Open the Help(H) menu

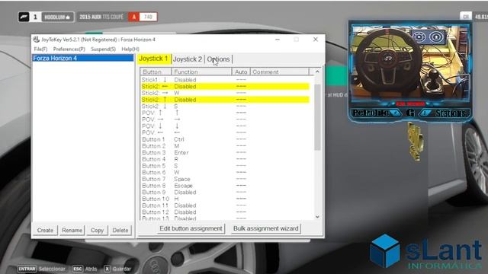pos(130,49)
